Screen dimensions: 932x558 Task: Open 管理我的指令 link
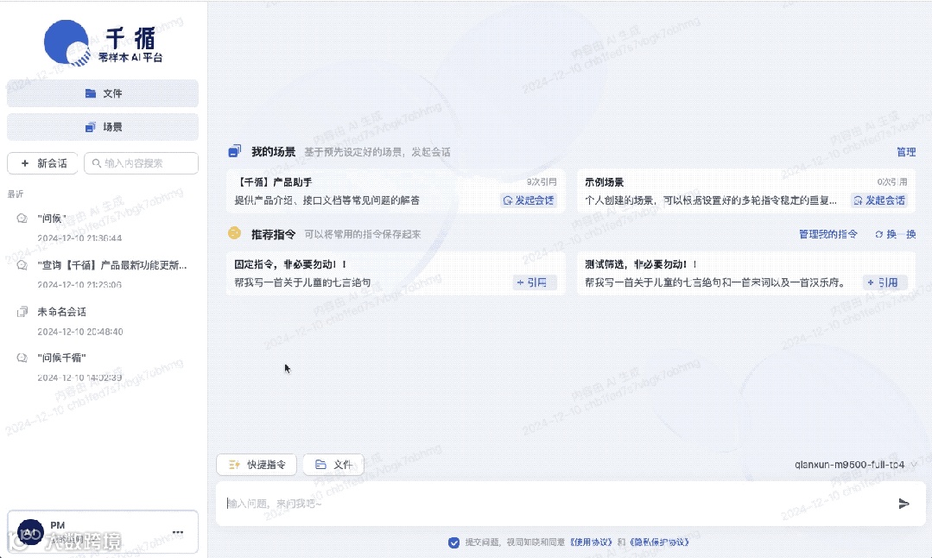[828, 234]
